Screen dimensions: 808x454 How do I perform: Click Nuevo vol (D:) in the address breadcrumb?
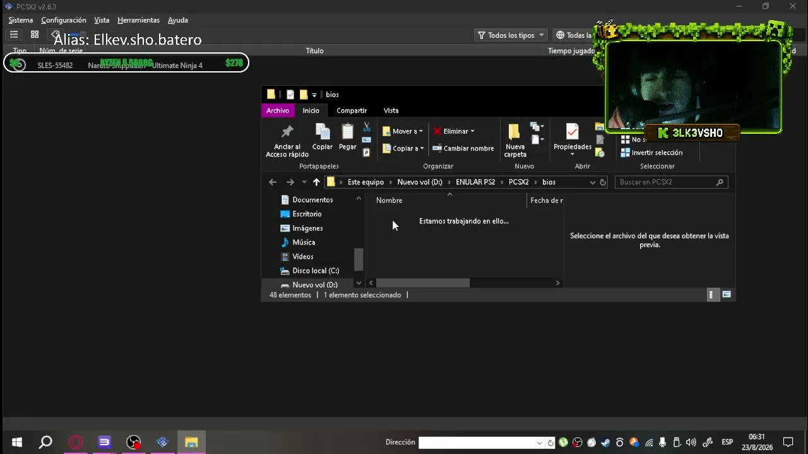(x=420, y=182)
